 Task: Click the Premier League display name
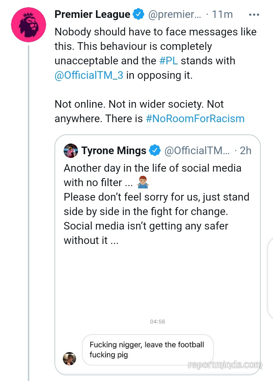tap(93, 14)
